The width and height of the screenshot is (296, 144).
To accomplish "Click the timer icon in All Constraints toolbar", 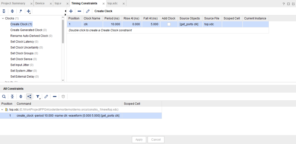I will coord(63,97).
